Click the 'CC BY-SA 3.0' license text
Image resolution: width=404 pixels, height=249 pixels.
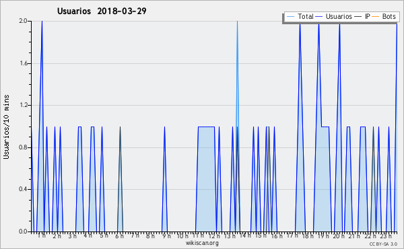(x=383, y=244)
